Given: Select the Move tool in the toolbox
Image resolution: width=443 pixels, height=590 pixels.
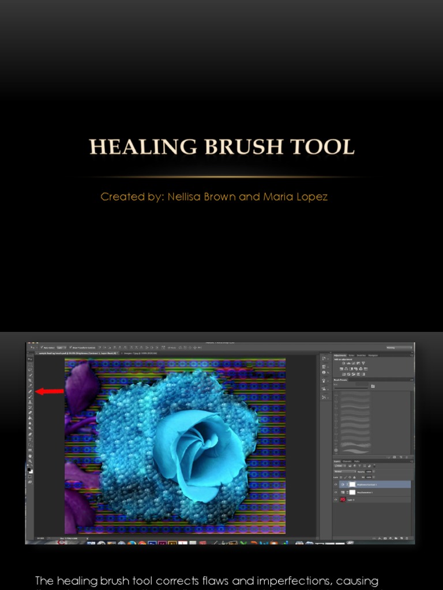Looking at the screenshot, I should (x=30, y=359).
